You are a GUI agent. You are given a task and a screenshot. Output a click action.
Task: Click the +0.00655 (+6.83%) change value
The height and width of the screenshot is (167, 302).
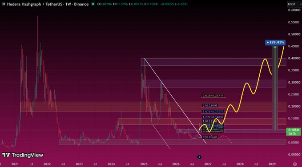pyautogui.click(x=174, y=4)
